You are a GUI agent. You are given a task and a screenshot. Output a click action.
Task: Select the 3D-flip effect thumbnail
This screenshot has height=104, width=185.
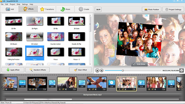coord(56,21)
